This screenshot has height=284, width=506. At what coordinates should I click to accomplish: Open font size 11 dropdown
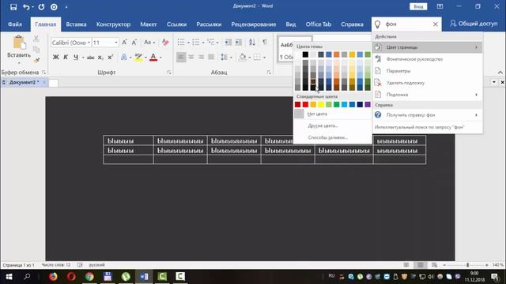pyautogui.click(x=116, y=43)
